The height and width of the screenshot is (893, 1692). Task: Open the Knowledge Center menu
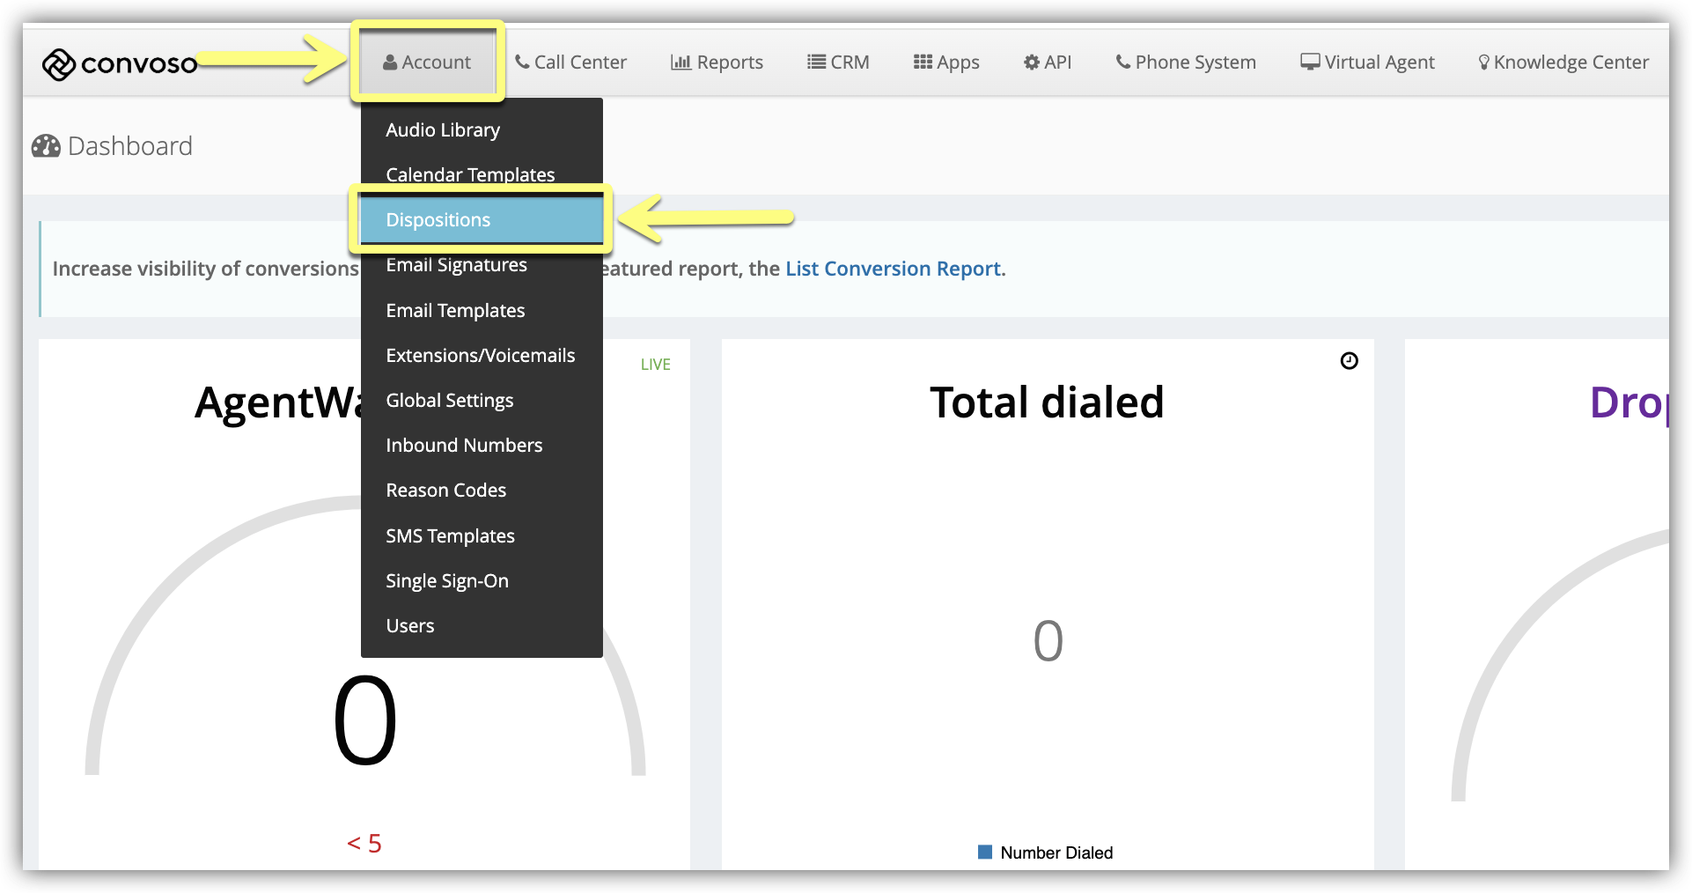pos(1563,62)
